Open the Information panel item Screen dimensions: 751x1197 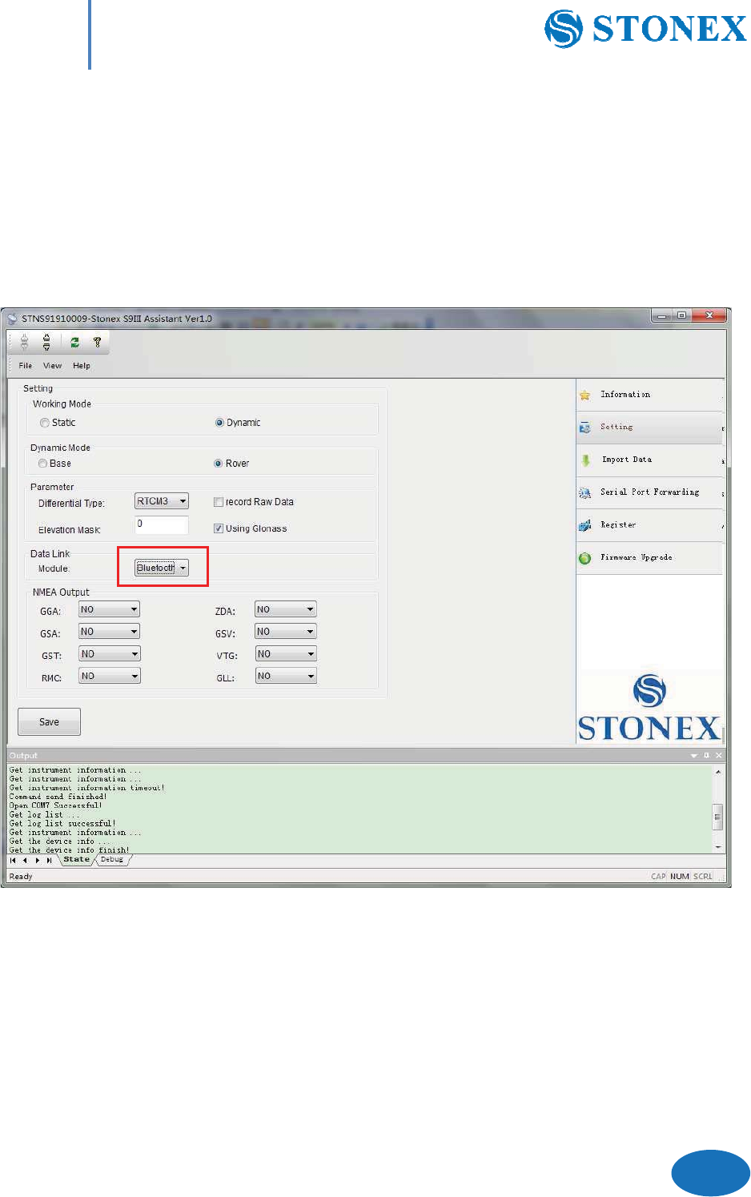pos(649,395)
